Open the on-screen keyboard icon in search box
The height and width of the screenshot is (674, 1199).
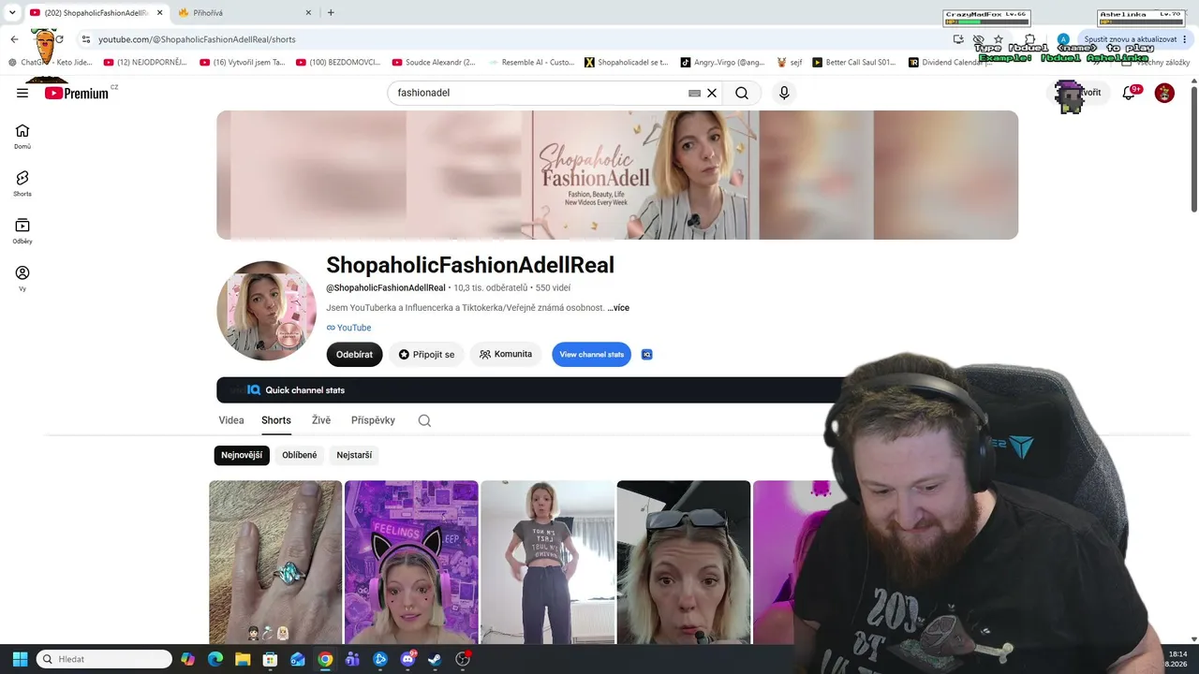point(694,93)
